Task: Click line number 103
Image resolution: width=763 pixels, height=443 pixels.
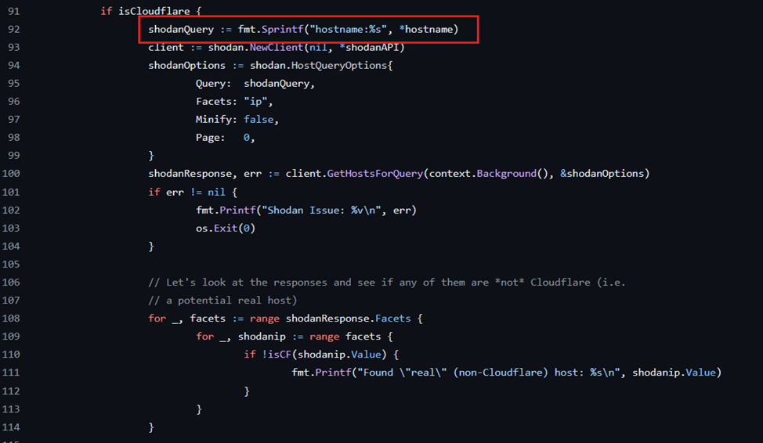Action: click(11, 228)
